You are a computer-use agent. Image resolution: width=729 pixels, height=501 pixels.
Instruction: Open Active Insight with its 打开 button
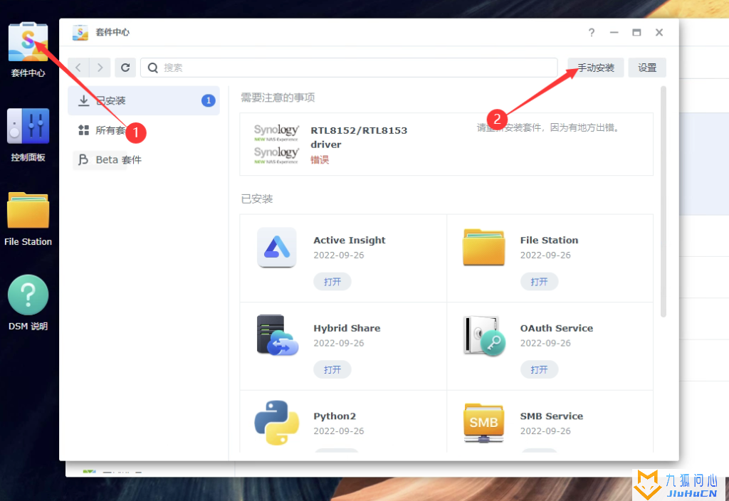pyautogui.click(x=332, y=282)
